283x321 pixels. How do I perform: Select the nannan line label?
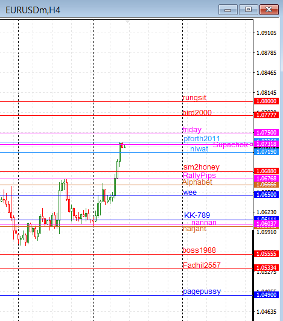point(204,223)
